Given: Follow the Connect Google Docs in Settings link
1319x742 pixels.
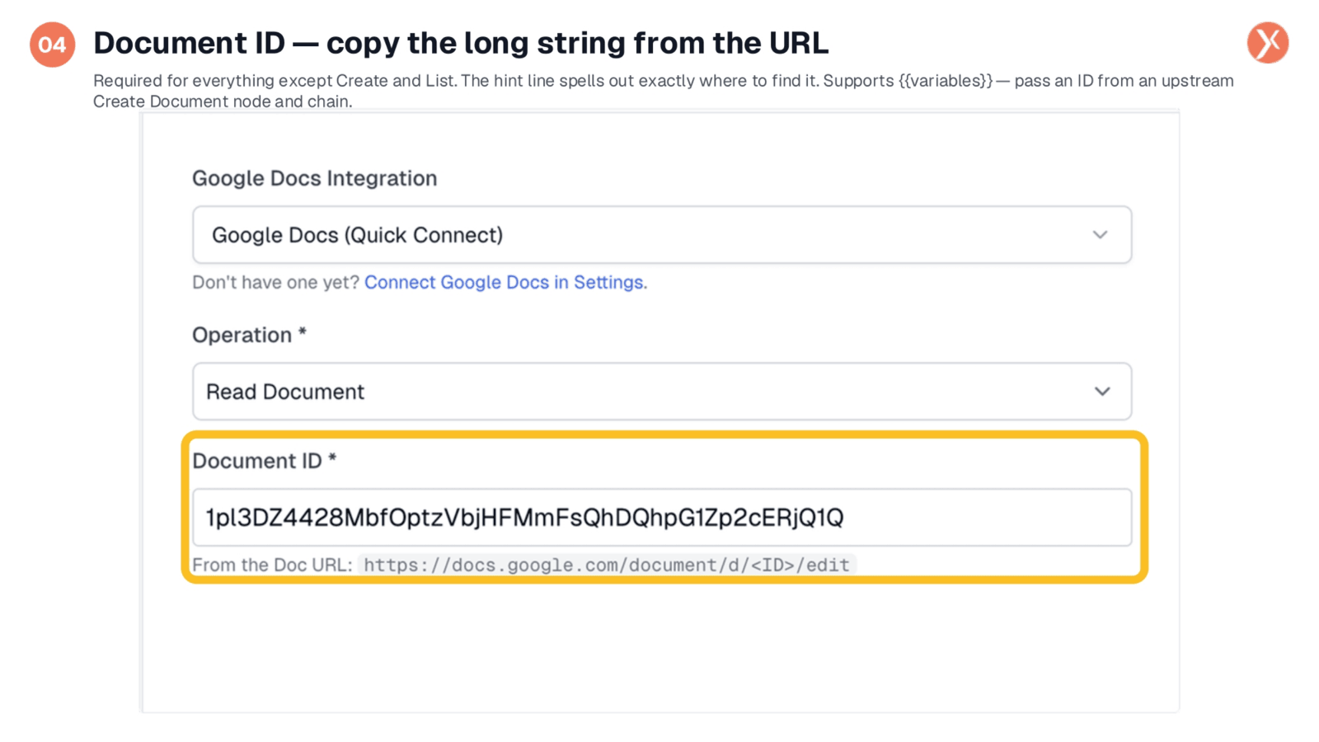Looking at the screenshot, I should tap(505, 282).
